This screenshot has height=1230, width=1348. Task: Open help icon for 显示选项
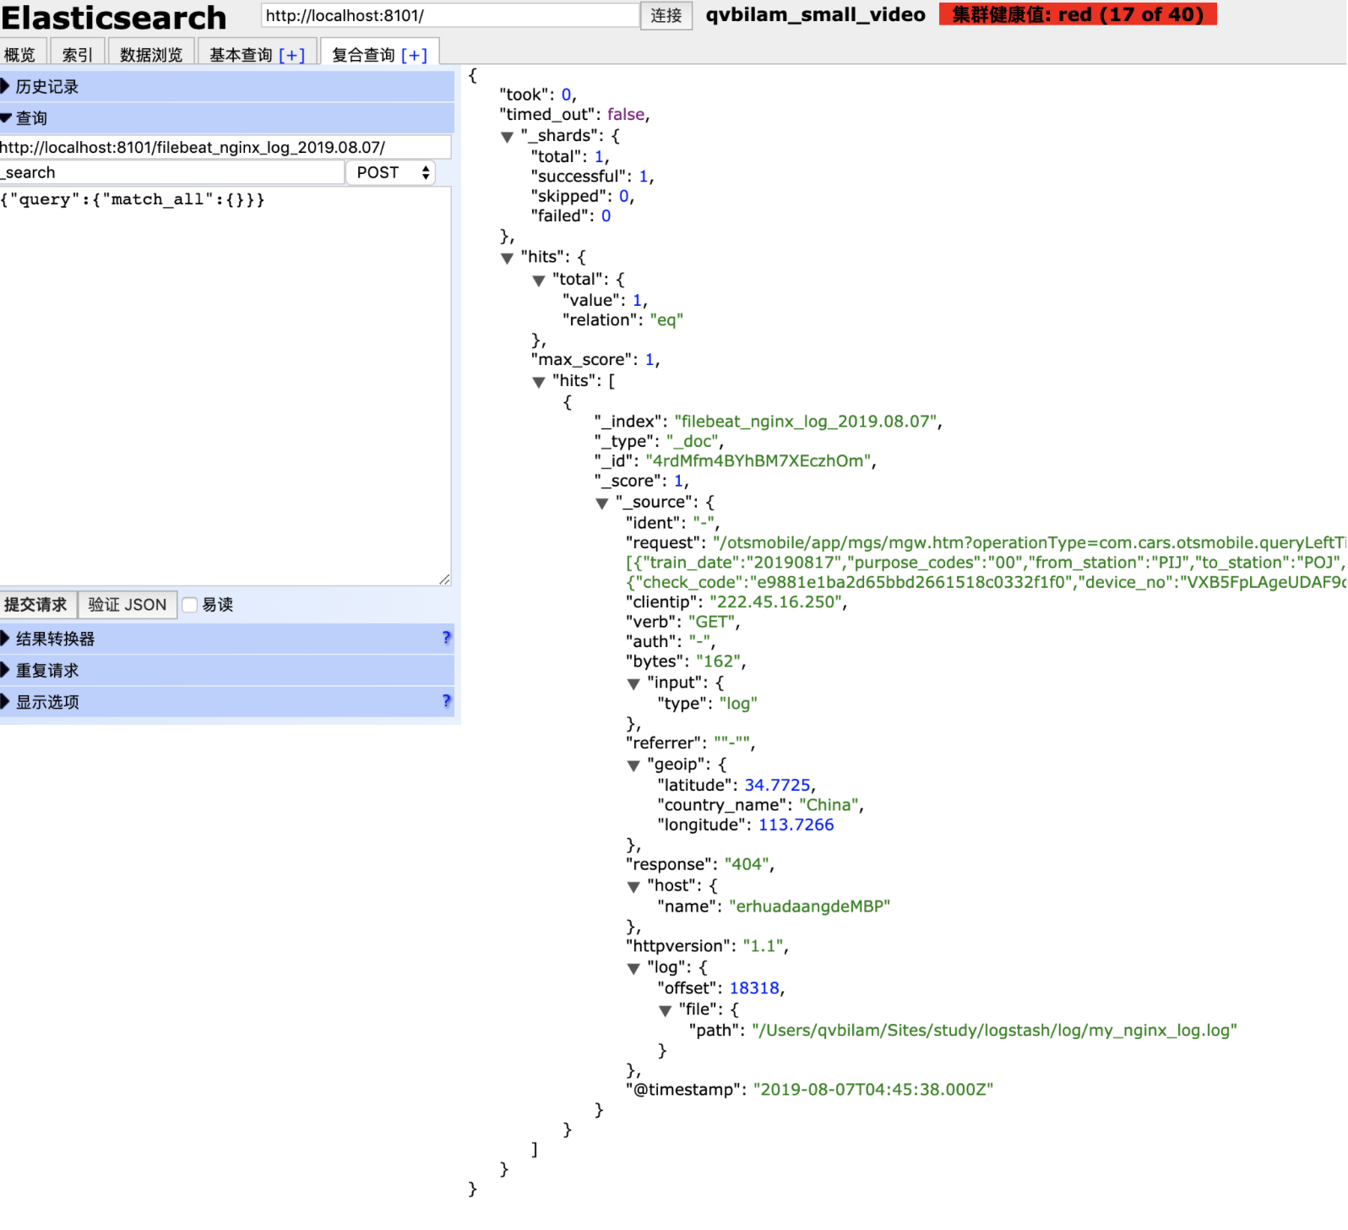447,701
